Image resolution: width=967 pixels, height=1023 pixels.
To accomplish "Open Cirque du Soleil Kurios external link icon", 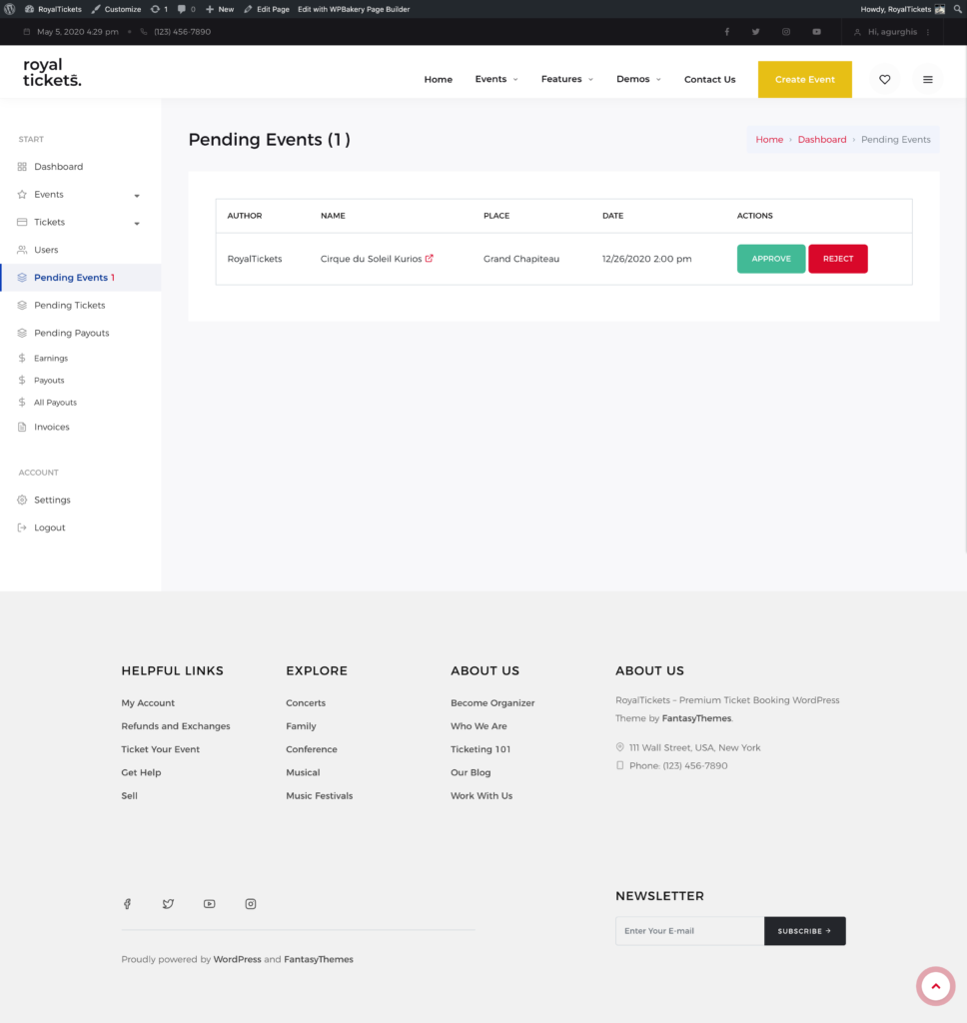I will [430, 259].
